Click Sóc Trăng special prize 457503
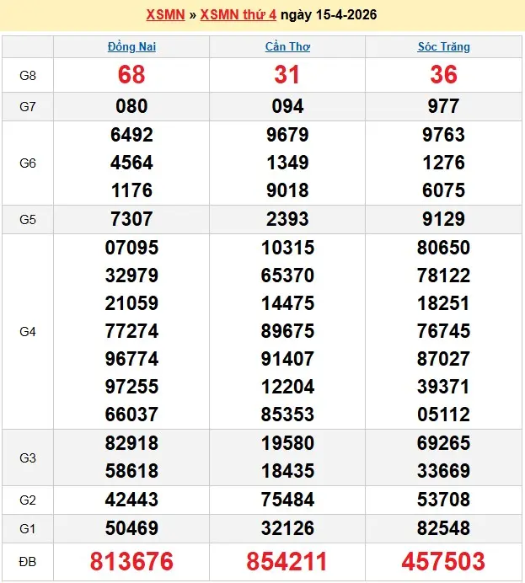 443,562
